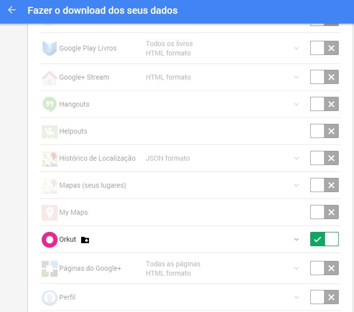Turn on the Hangouts switch
Image resolution: width=354 pixels, height=312 pixels.
tap(324, 104)
